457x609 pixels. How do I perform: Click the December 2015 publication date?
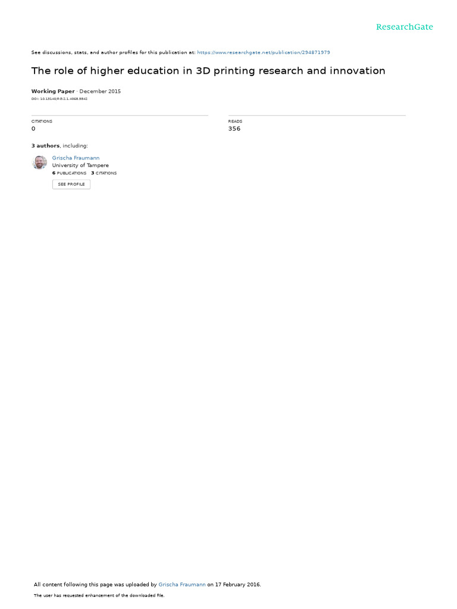[x=100, y=91]
